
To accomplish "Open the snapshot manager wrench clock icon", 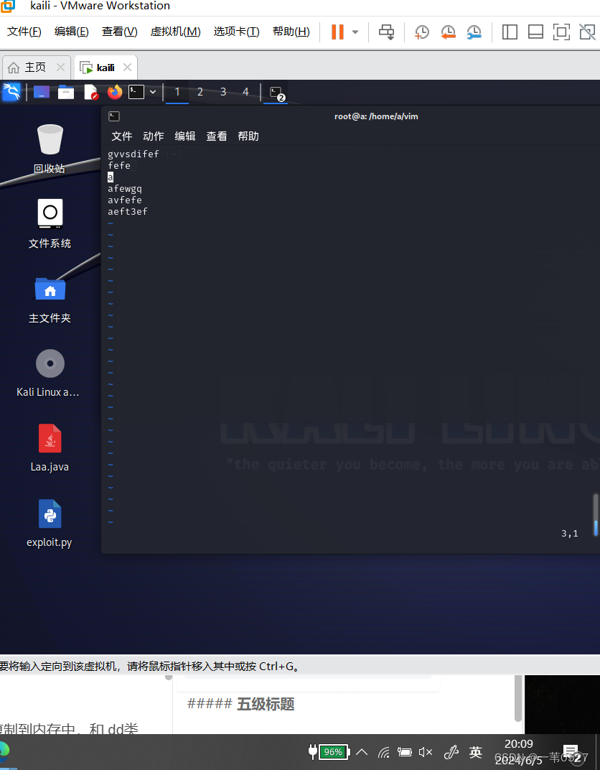I will click(474, 32).
